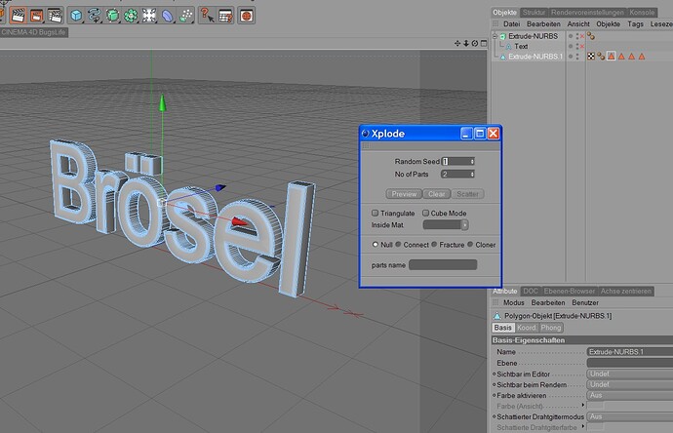Click the Preview button in Xplode
Viewport: 673px width, 433px height.
(x=404, y=194)
